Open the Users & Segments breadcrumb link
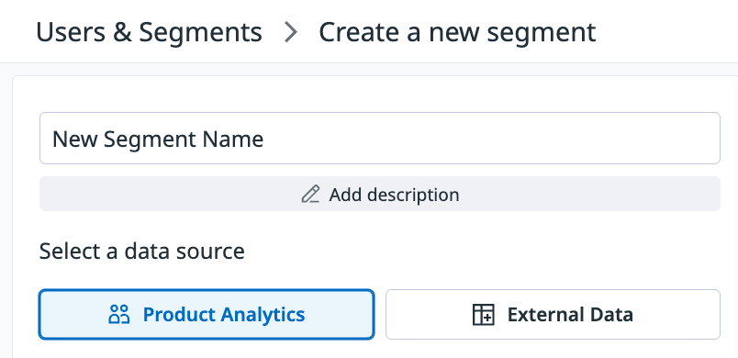This screenshot has width=738, height=358. (149, 32)
